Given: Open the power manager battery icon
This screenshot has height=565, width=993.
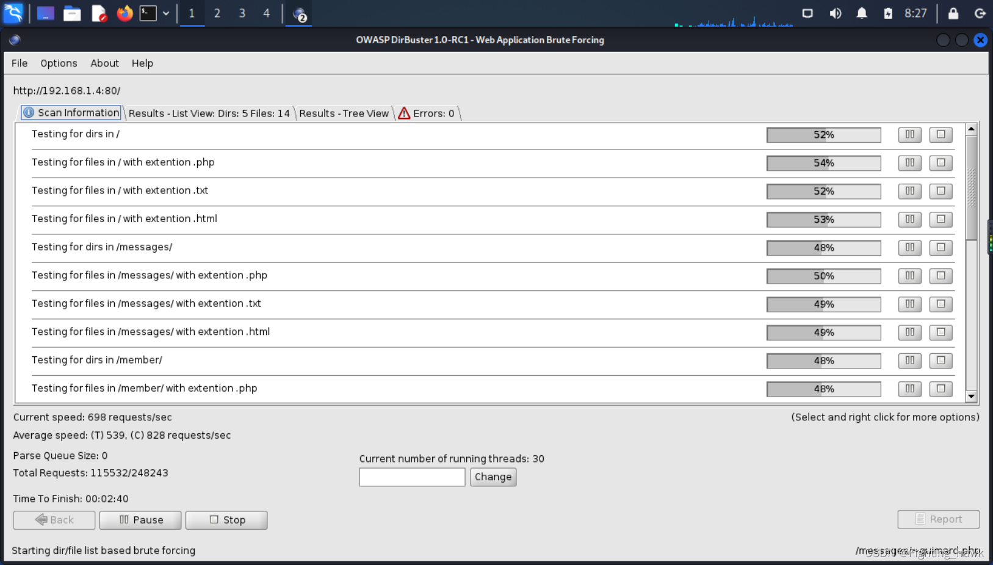Looking at the screenshot, I should pos(888,13).
